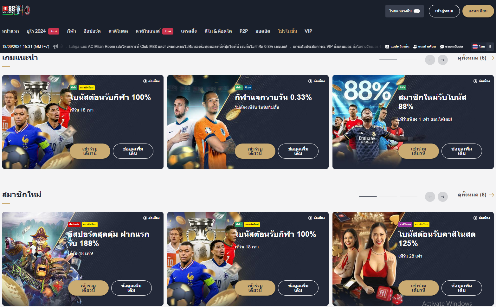Viewport: 496px width, 307px height.
Task: Click the AC Milan club crest icon
Action: 28,10
